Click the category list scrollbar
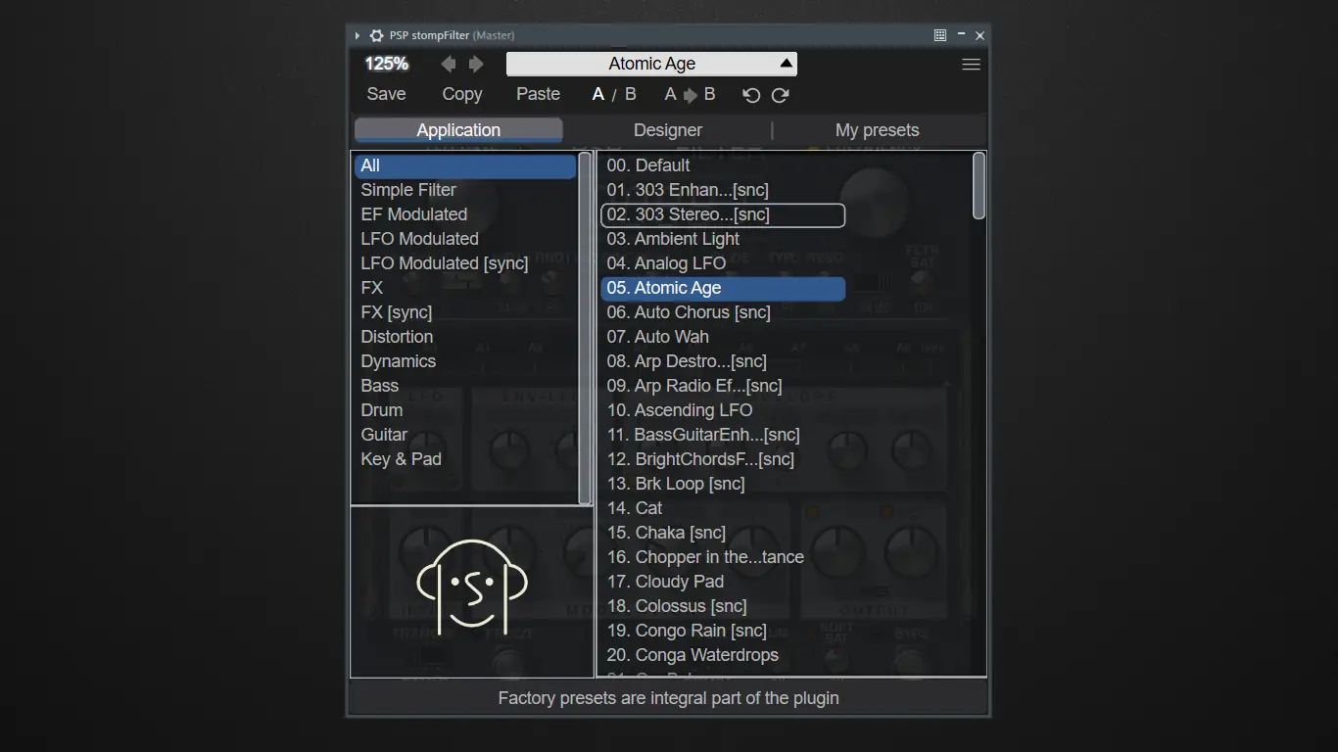Image resolution: width=1338 pixels, height=752 pixels. click(x=586, y=327)
